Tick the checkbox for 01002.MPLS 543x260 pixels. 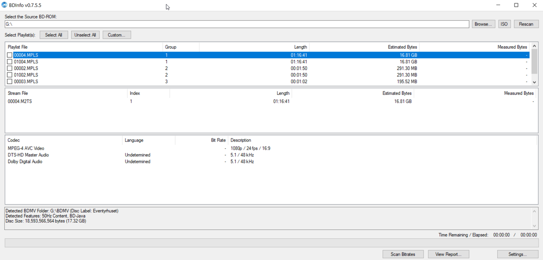(10, 75)
